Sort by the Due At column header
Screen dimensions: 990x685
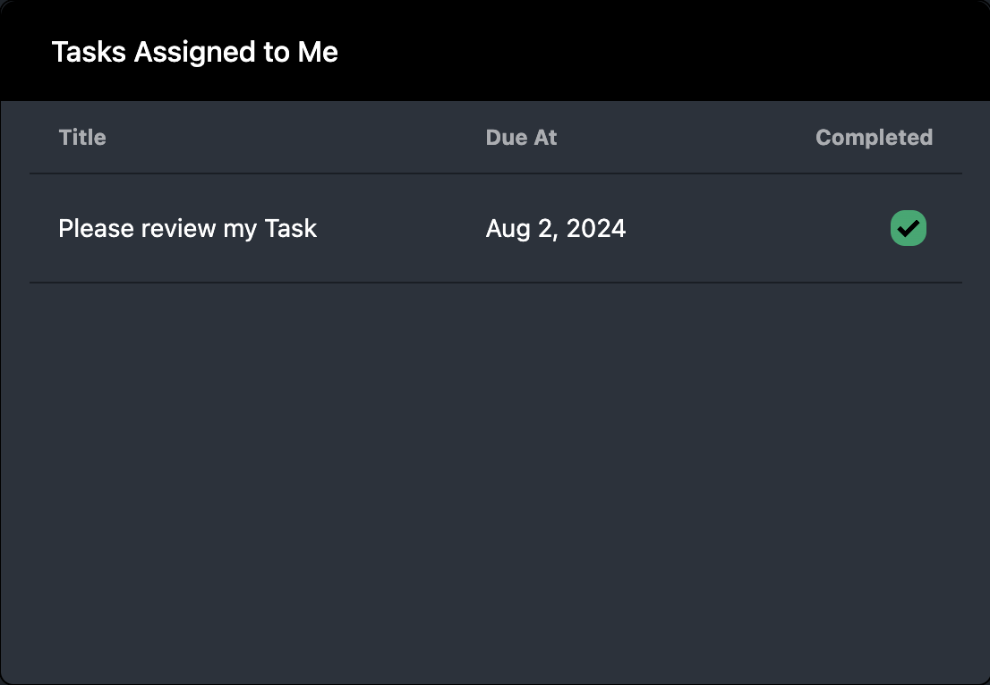(x=521, y=138)
